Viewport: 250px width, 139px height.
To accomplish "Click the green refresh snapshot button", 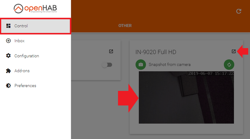I will (229, 65).
